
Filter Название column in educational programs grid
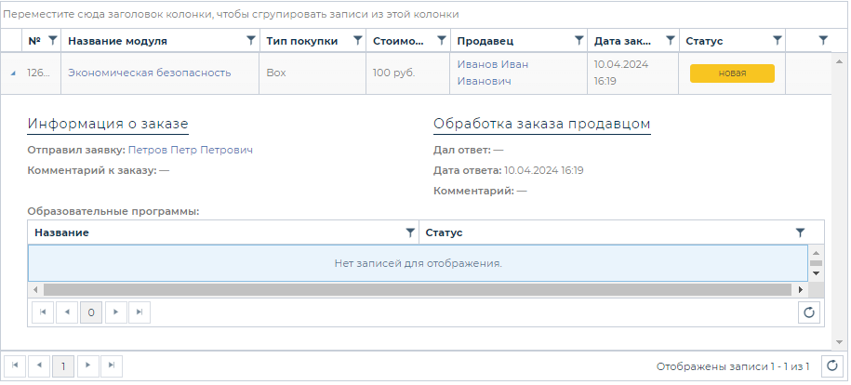410,232
